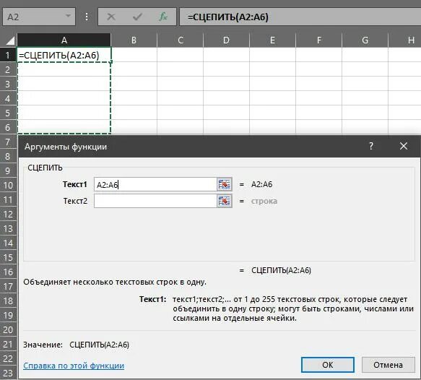Select row 20 header
The width and height of the screenshot is (421, 380).
[8, 329]
